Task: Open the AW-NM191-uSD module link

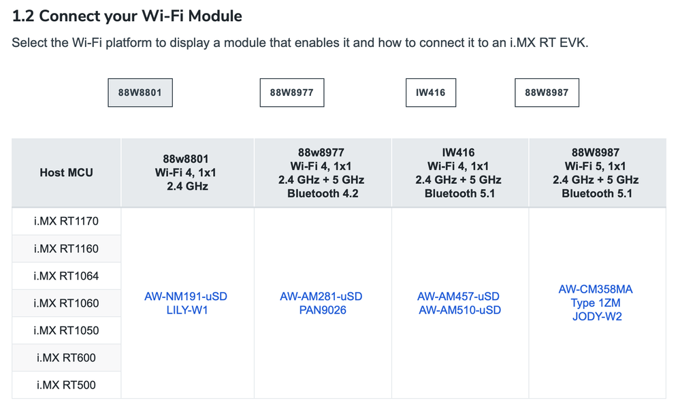Action: click(186, 297)
